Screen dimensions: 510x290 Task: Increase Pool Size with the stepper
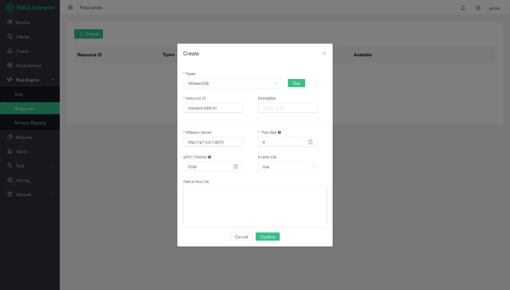[310, 140]
